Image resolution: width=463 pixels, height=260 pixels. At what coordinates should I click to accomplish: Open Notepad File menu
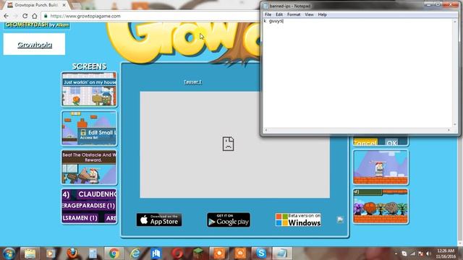click(268, 14)
